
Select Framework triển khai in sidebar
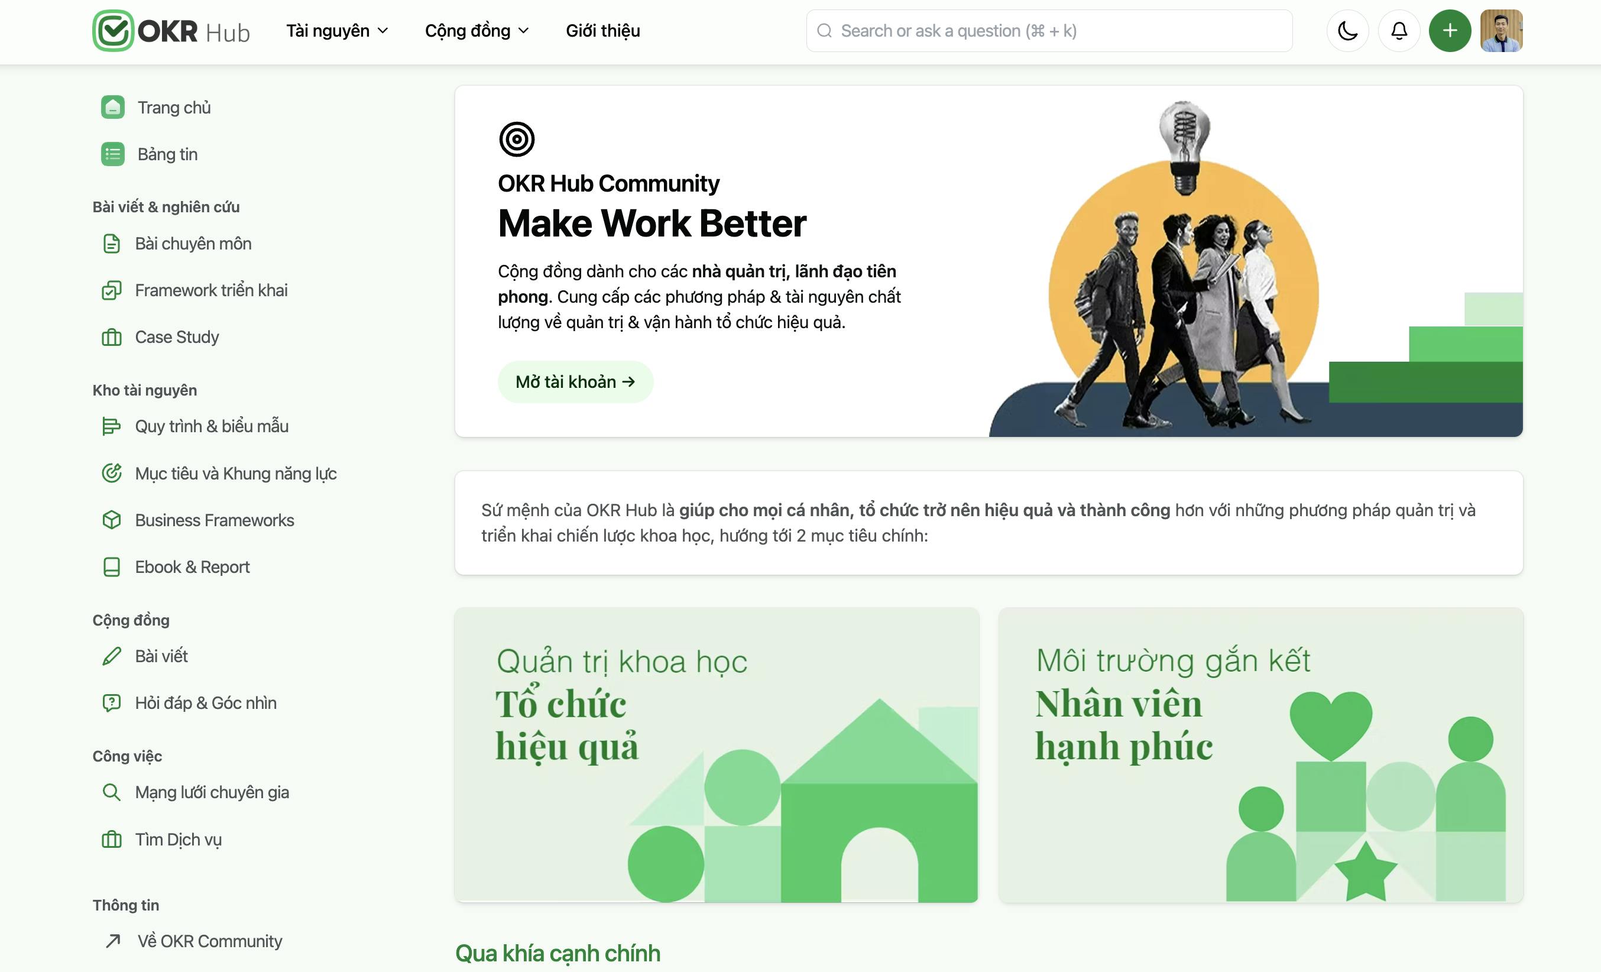[195, 290]
